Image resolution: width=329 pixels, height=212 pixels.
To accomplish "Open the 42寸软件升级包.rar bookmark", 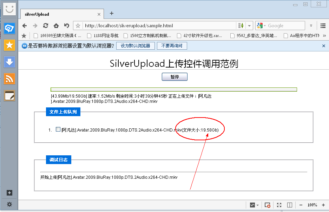I will coord(199,36).
